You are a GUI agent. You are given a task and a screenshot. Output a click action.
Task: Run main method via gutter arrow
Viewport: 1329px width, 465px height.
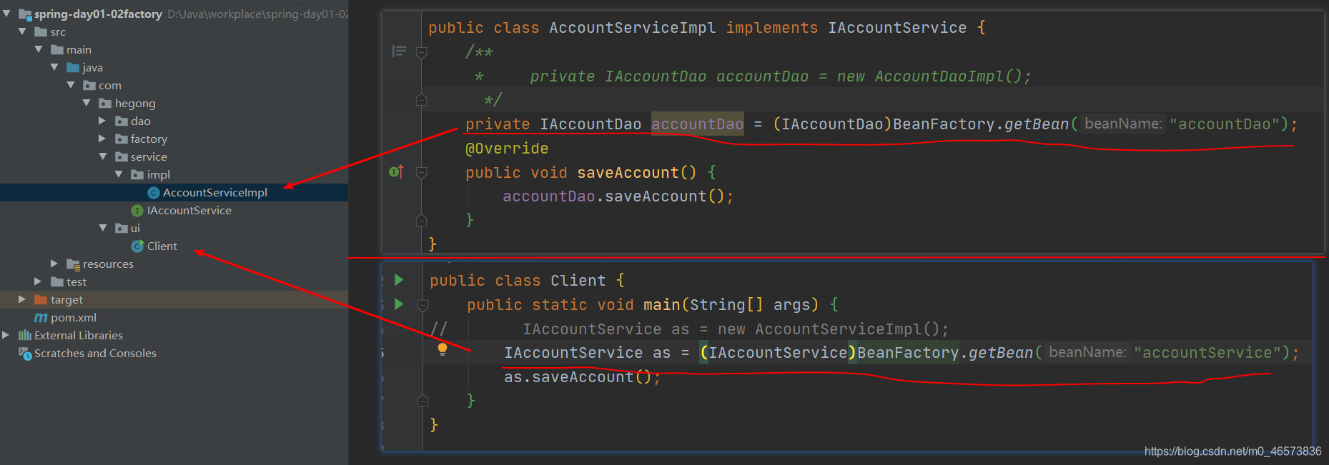point(399,304)
